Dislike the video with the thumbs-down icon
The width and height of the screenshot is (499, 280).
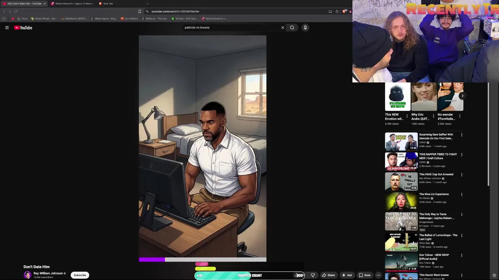313,275
